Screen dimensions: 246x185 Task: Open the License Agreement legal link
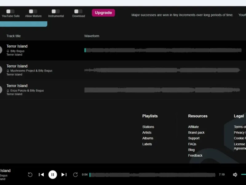click(x=240, y=146)
